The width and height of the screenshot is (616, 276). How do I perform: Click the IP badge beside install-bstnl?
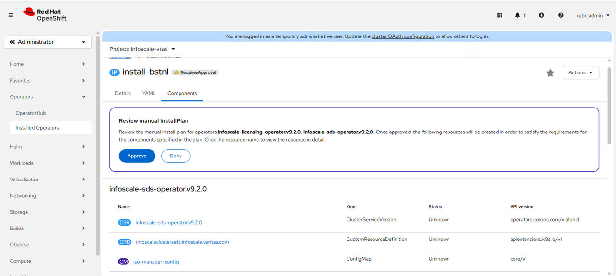pos(114,72)
